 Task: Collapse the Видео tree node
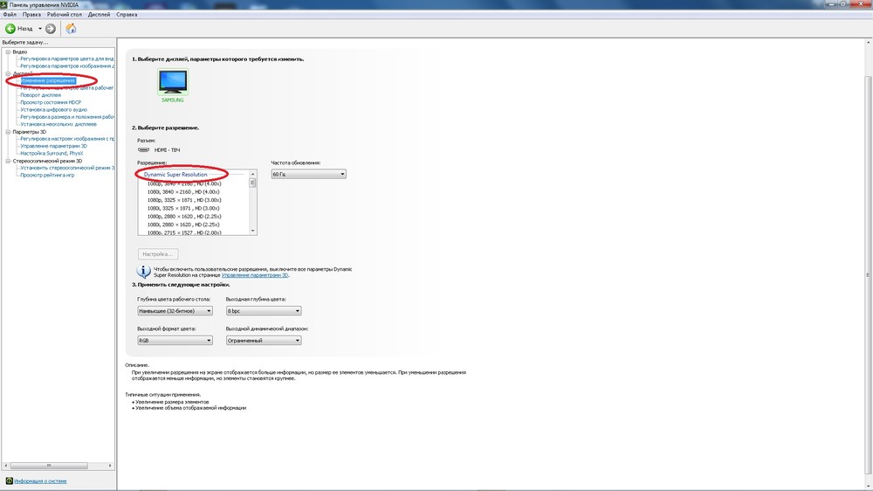click(x=9, y=52)
